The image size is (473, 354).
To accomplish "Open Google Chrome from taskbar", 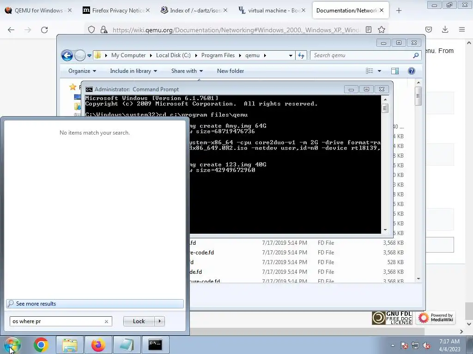I will pos(41,345).
